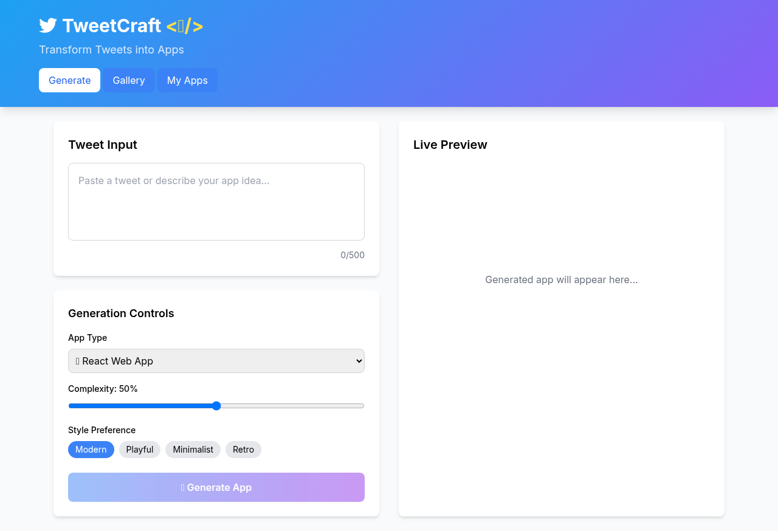Click the 0/500 character counter
778x531 pixels.
[353, 255]
